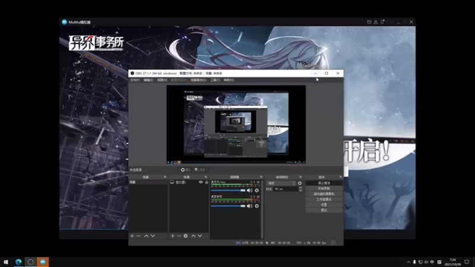
Task: Click 开始录制 start recording button
Action: (324, 189)
